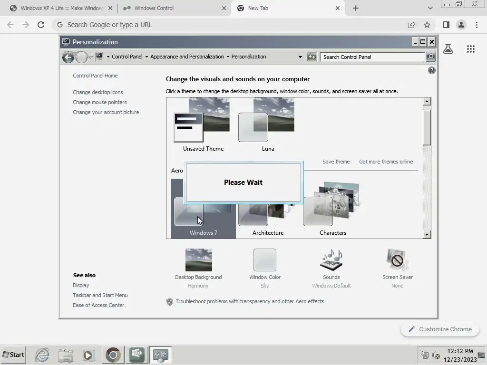The width and height of the screenshot is (487, 365).
Task: Open the Google apps grid icon
Action: click(x=471, y=49)
